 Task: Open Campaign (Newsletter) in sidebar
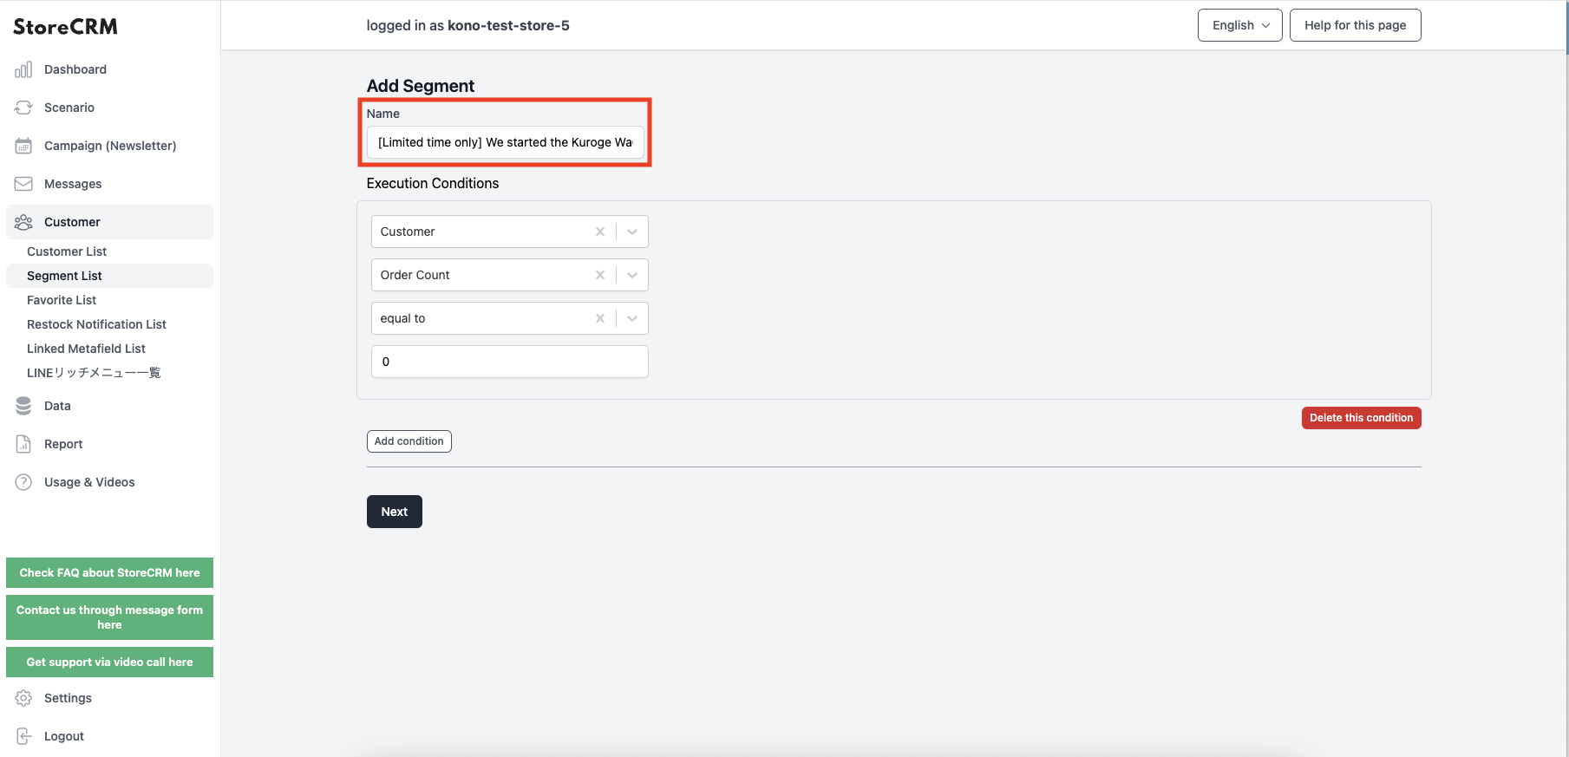(x=109, y=146)
